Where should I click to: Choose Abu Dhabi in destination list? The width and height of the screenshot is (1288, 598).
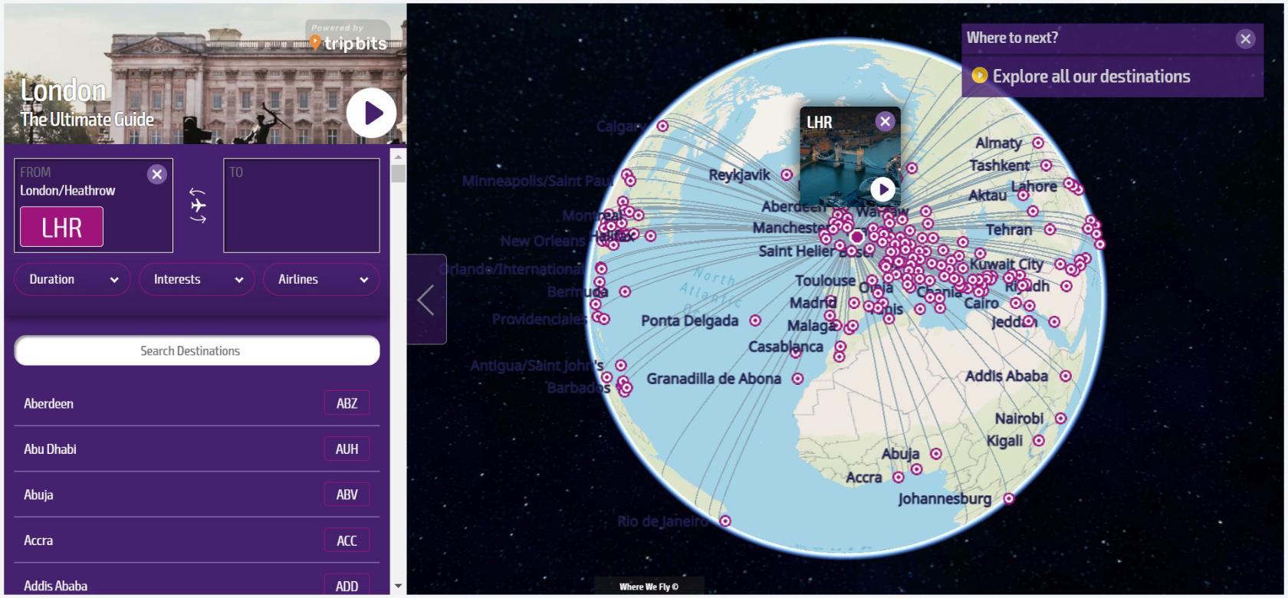(51, 449)
